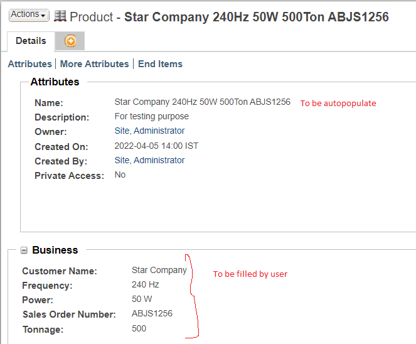Open the More Attributes link

tap(94, 64)
